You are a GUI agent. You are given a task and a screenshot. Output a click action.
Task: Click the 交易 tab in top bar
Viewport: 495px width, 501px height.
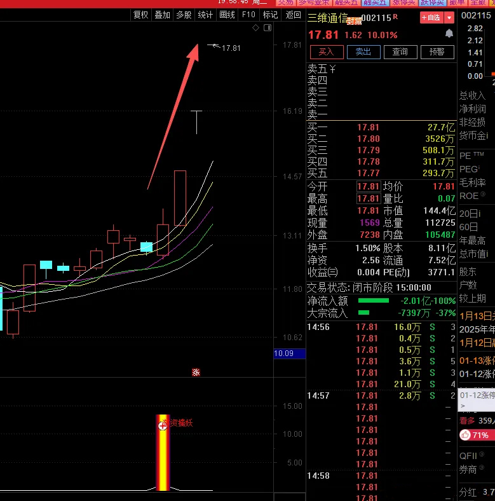[285, 3]
